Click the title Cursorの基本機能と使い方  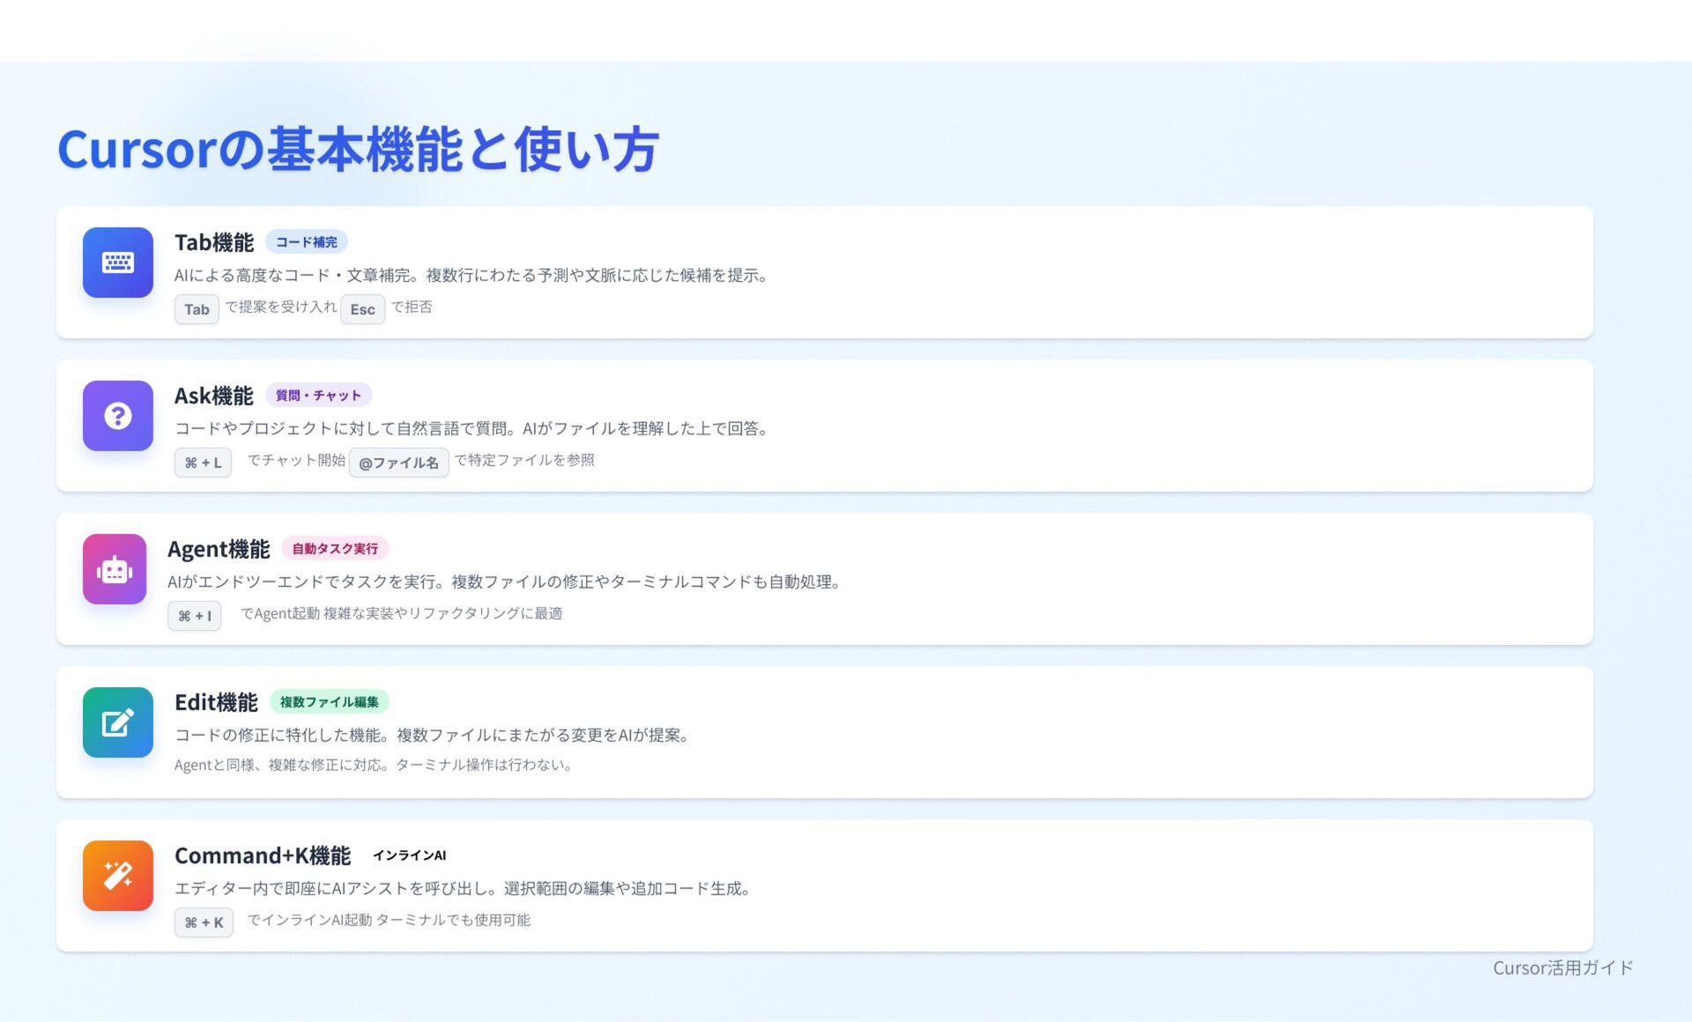358,149
